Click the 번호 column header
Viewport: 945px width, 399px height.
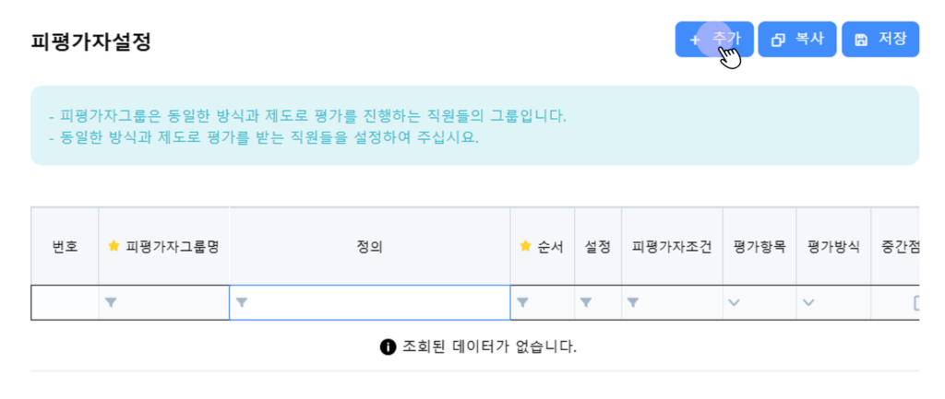pyautogui.click(x=65, y=247)
